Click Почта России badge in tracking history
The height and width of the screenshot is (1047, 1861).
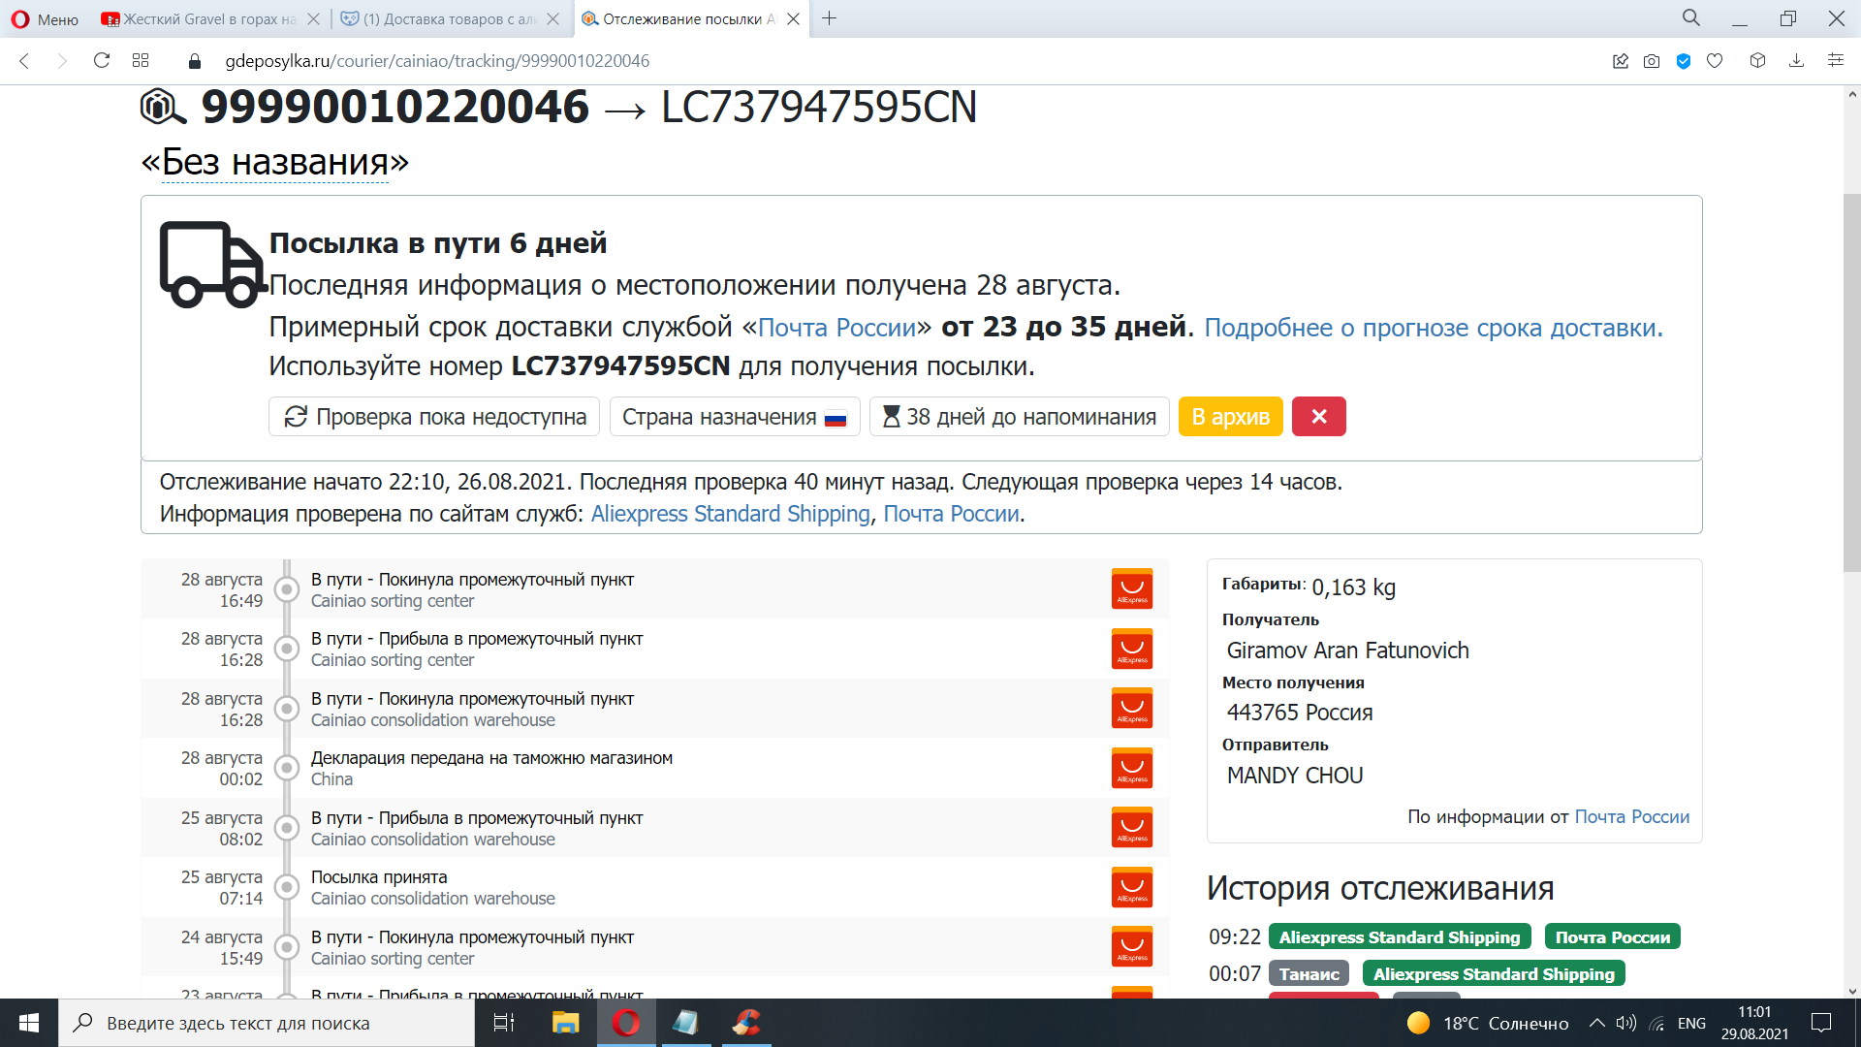coord(1613,937)
